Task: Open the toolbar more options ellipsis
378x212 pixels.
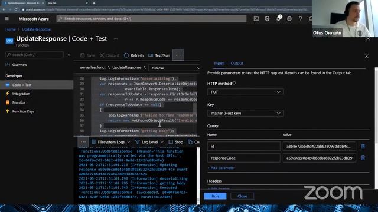Action: pyautogui.click(x=178, y=55)
